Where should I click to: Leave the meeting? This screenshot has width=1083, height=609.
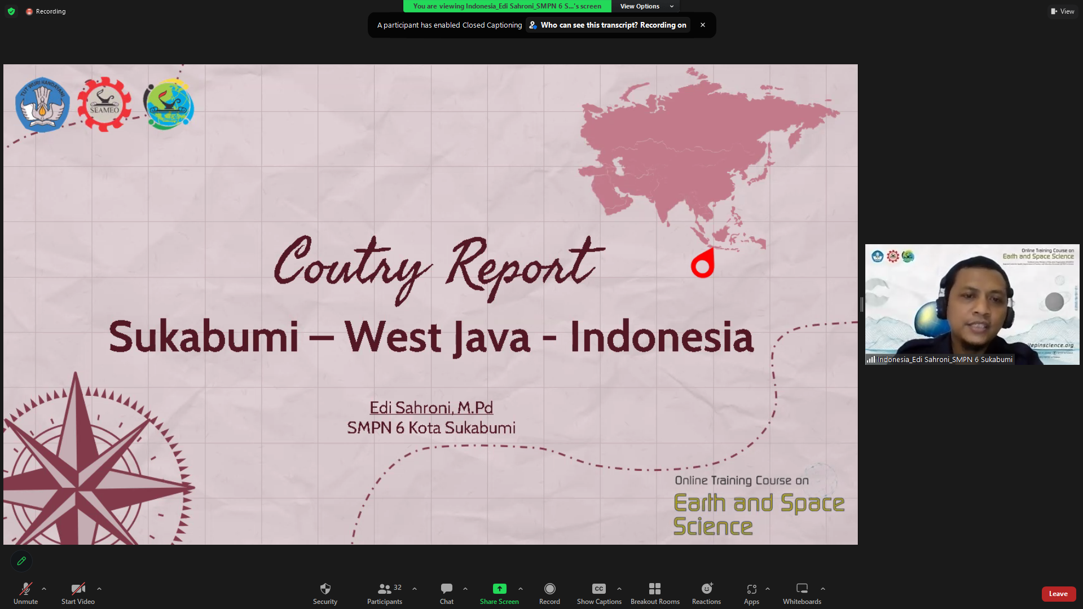tap(1058, 594)
